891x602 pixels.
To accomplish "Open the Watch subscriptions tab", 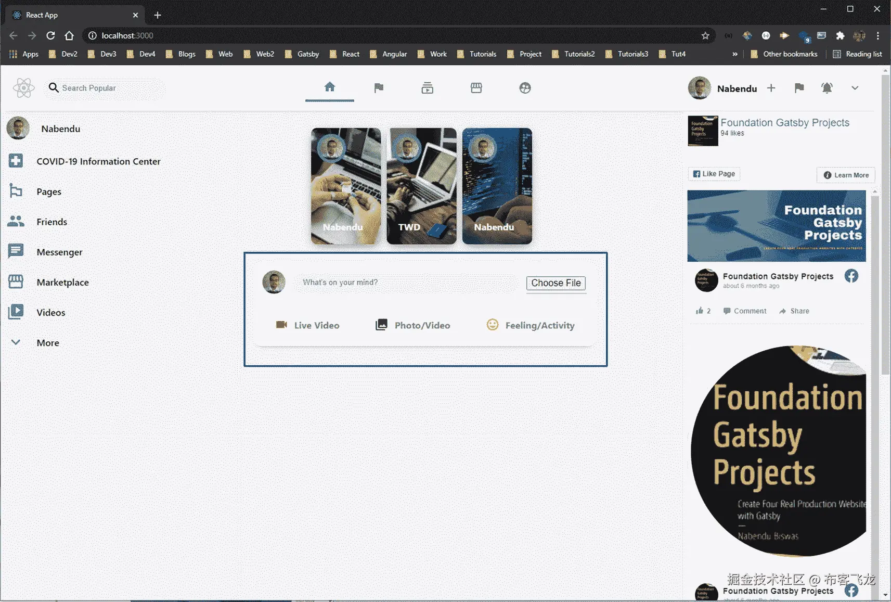I will click(x=427, y=88).
